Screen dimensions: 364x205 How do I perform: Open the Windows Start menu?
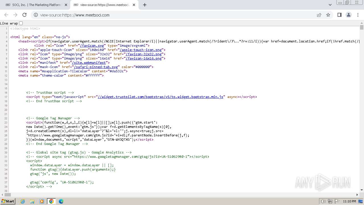coord(8,201)
